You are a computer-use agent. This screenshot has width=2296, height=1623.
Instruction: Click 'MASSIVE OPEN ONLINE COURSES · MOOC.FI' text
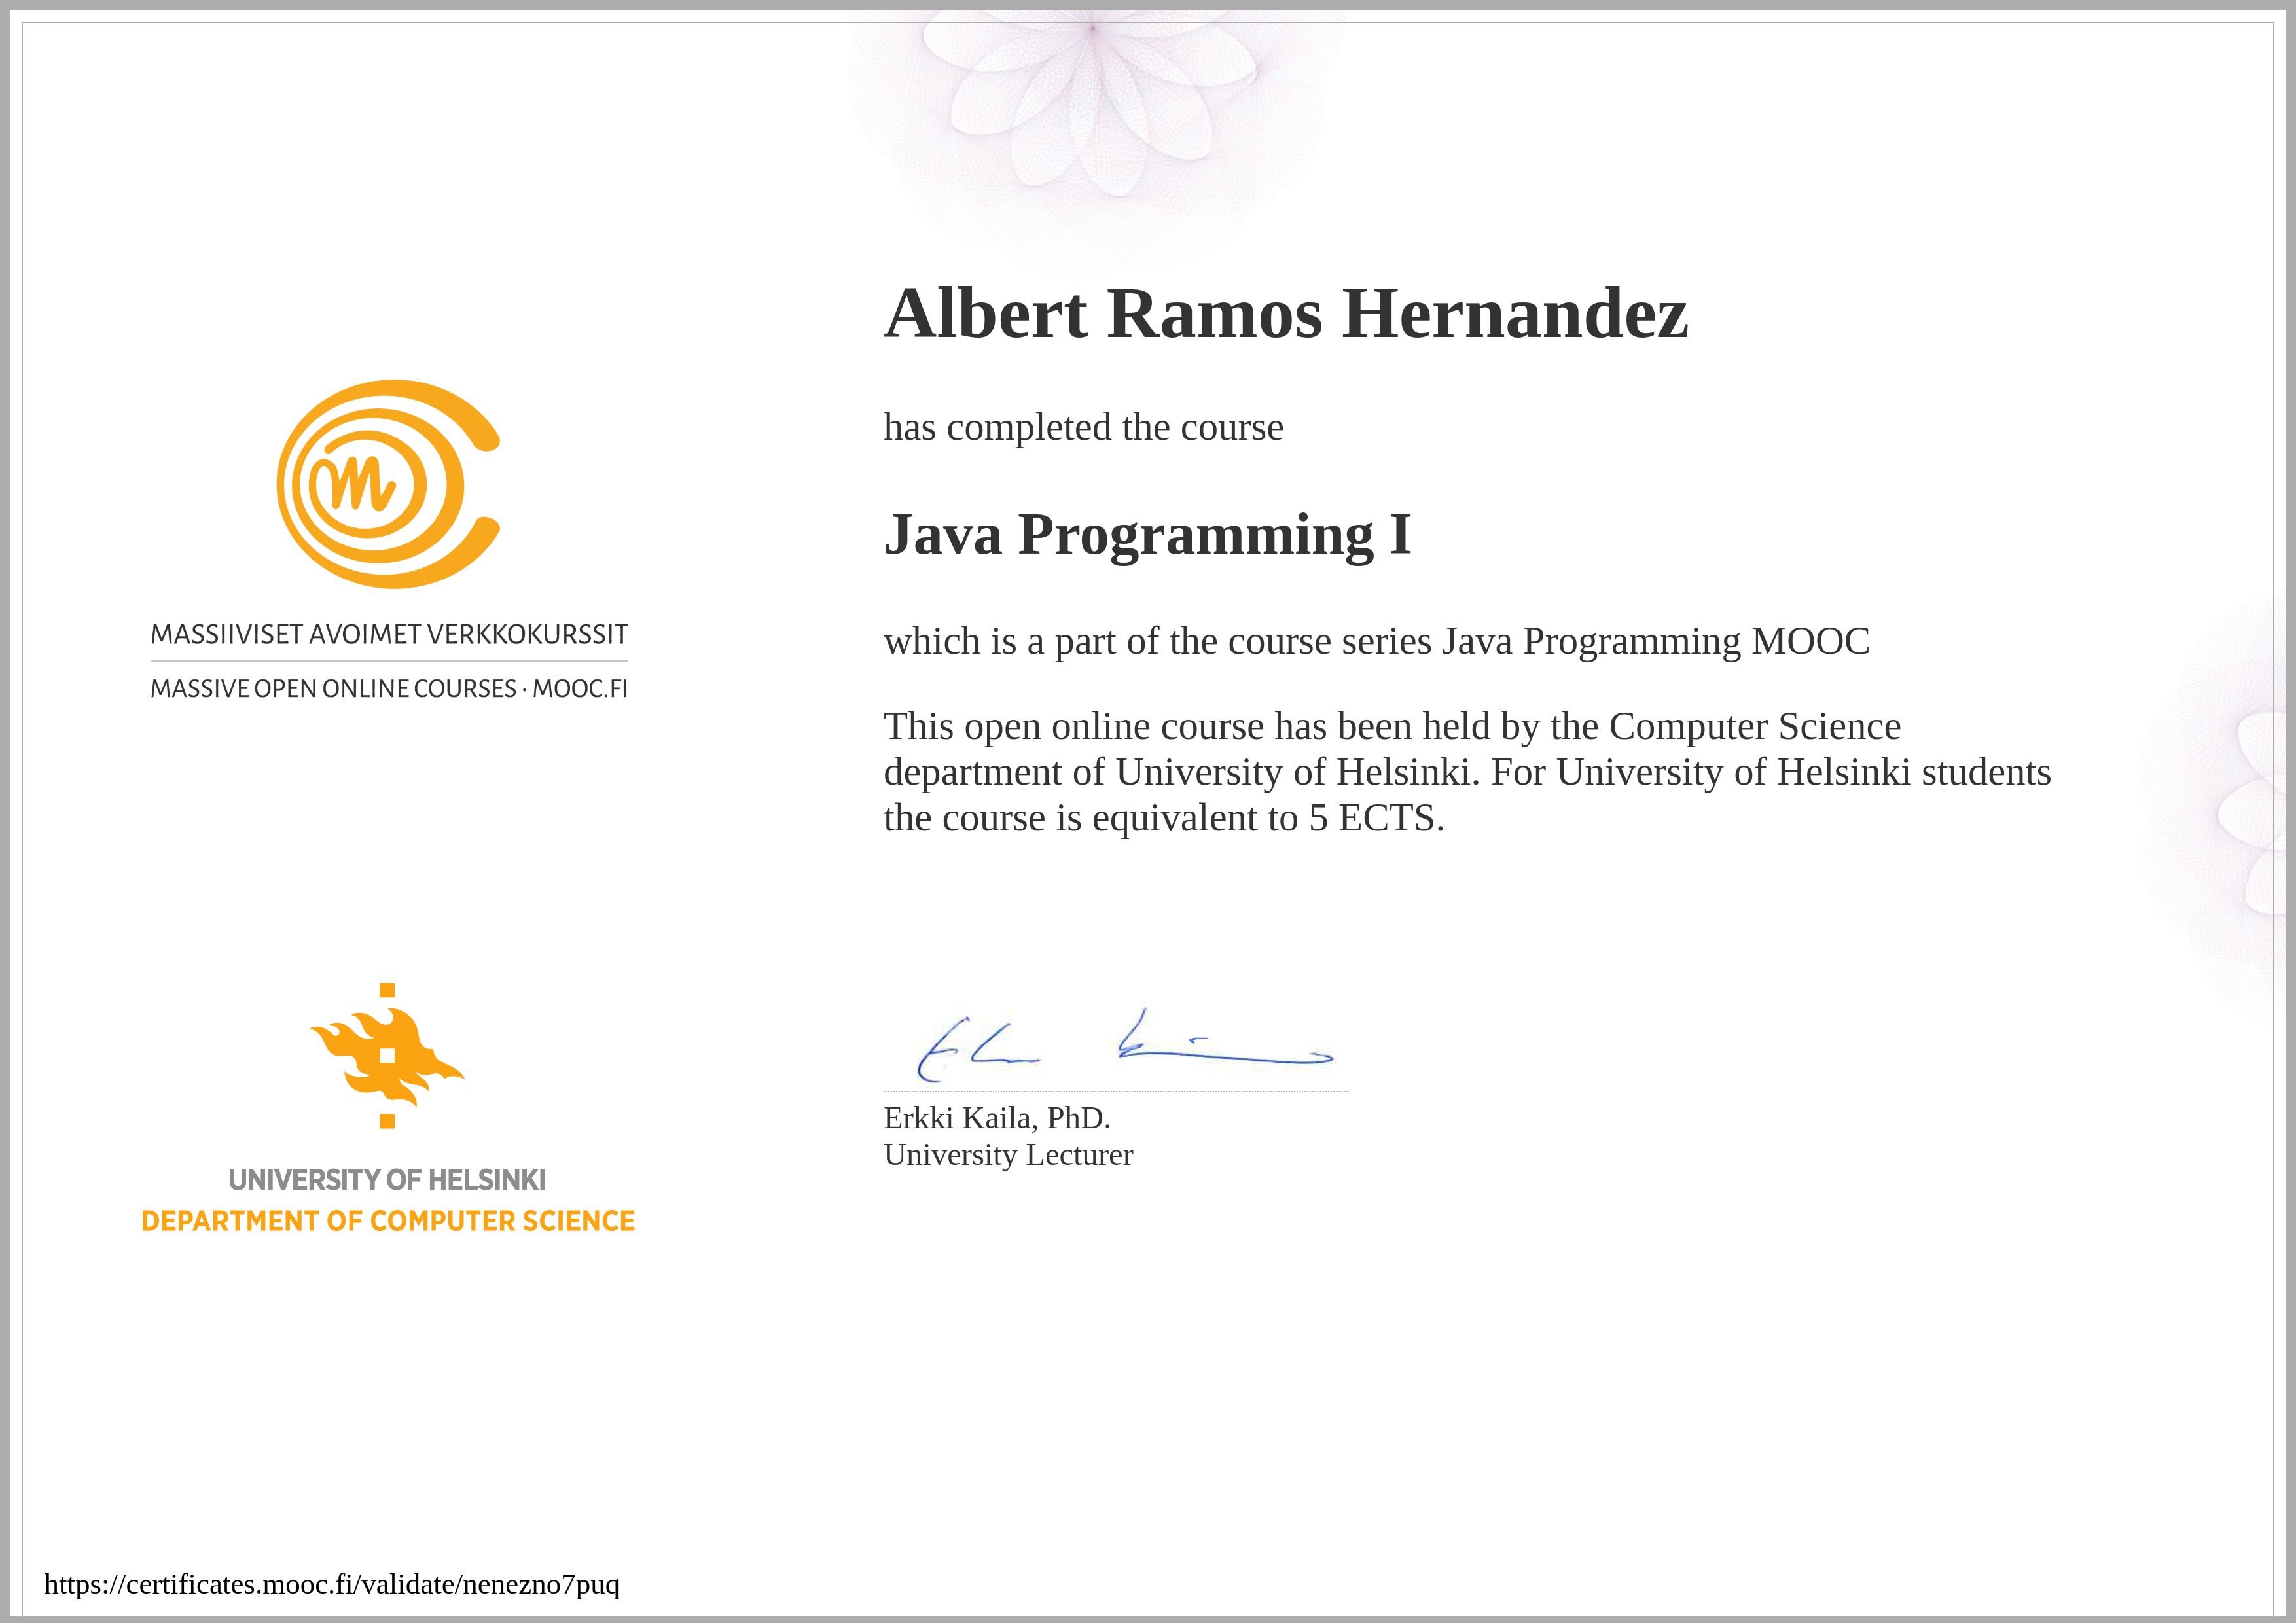[389, 689]
